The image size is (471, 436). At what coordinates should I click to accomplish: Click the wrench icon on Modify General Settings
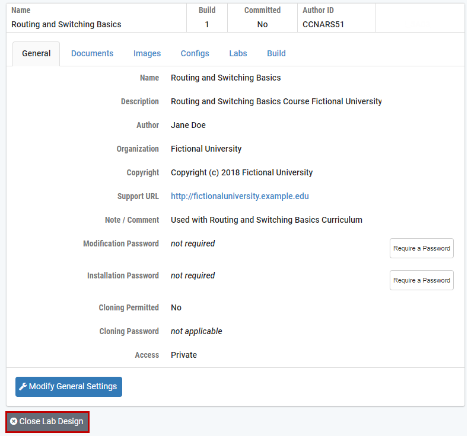(x=23, y=387)
